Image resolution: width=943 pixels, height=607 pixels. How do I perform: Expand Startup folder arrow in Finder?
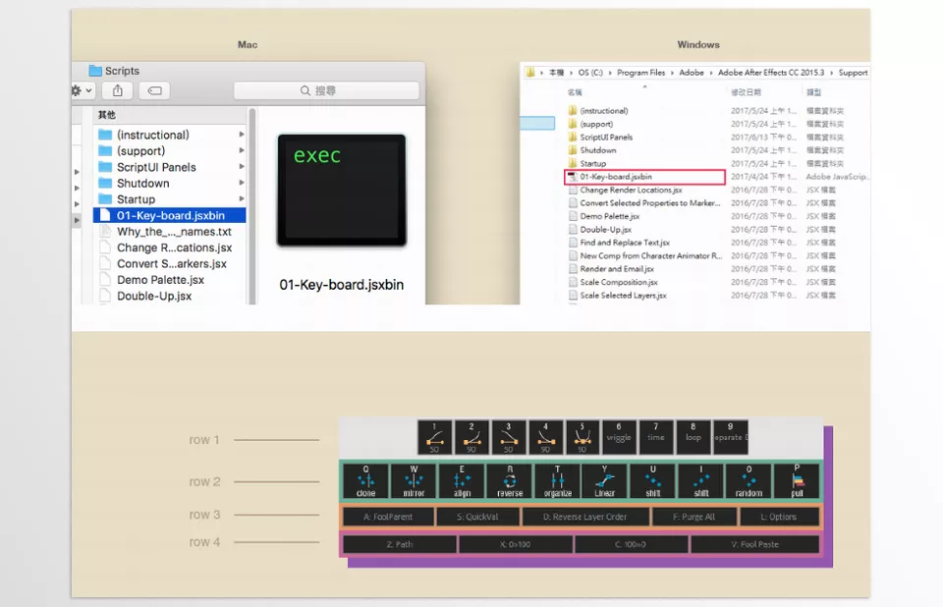[242, 199]
